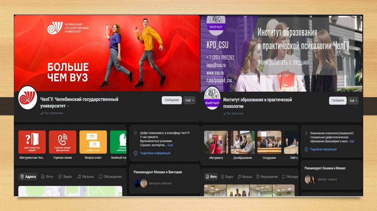Click 'Институт образования и практической психологии' page title
The image size is (377, 211).
257,103
